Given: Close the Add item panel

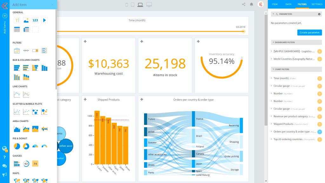Looking at the screenshot, I should (52, 4).
